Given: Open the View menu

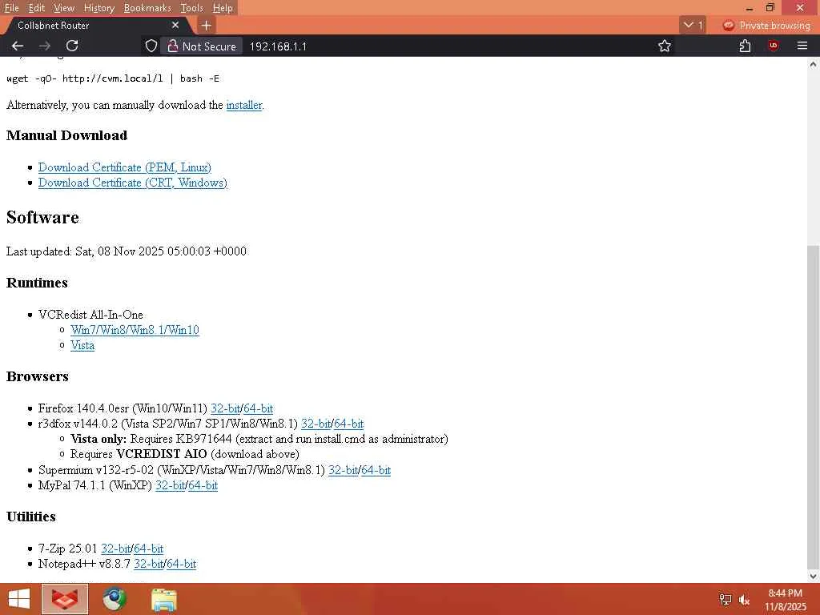Looking at the screenshot, I should coord(64,8).
